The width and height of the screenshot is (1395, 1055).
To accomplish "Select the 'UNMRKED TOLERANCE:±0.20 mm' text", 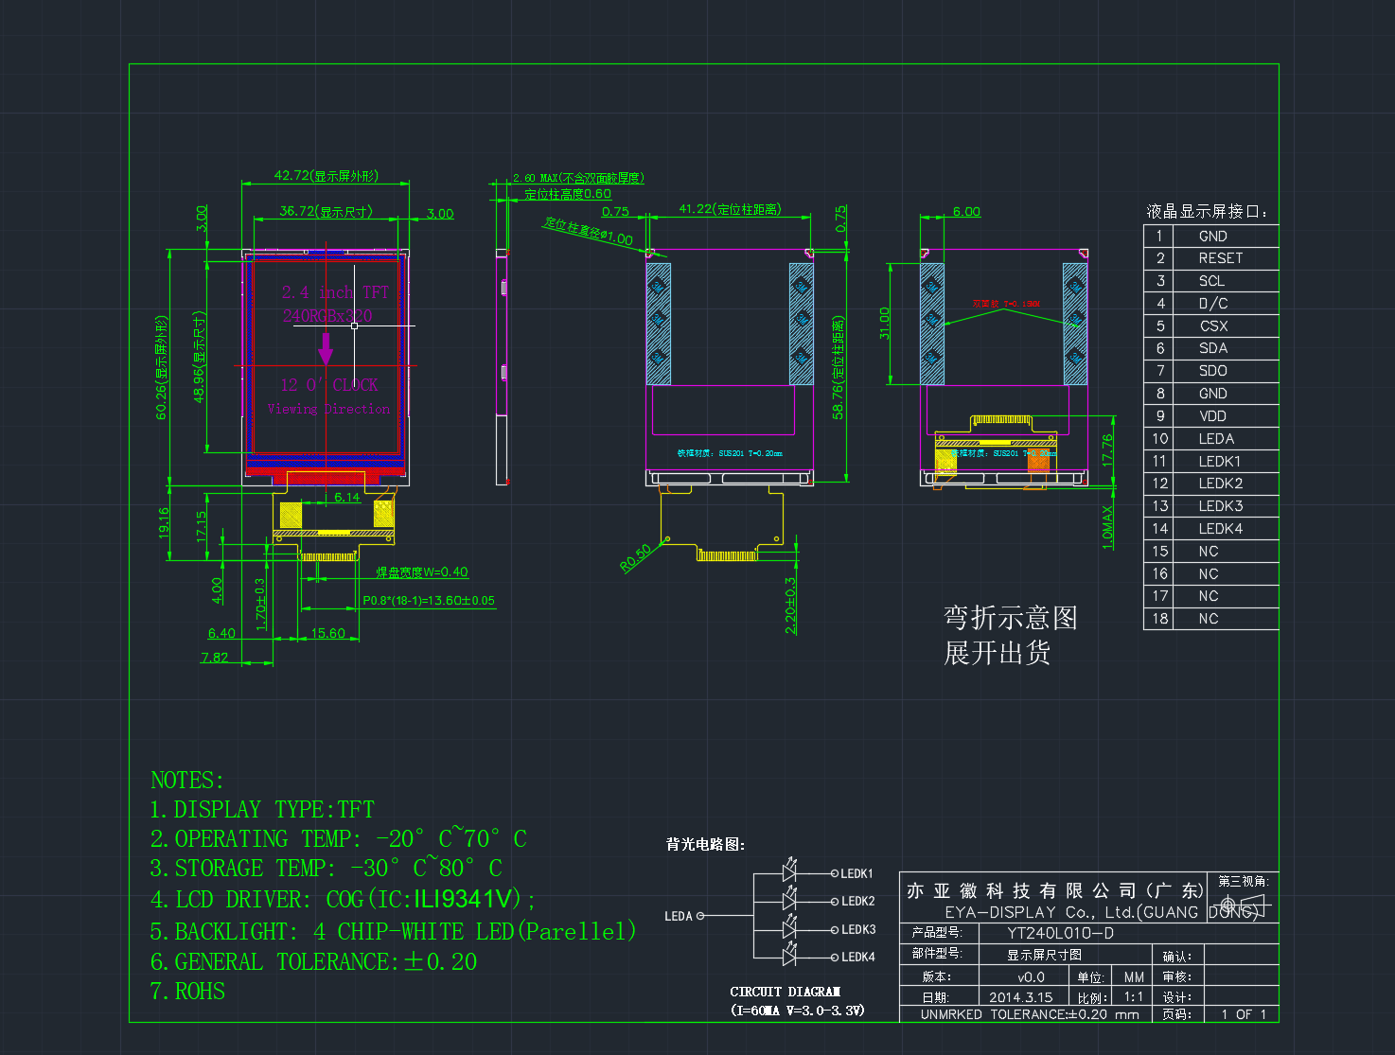I will [x=1030, y=1014].
